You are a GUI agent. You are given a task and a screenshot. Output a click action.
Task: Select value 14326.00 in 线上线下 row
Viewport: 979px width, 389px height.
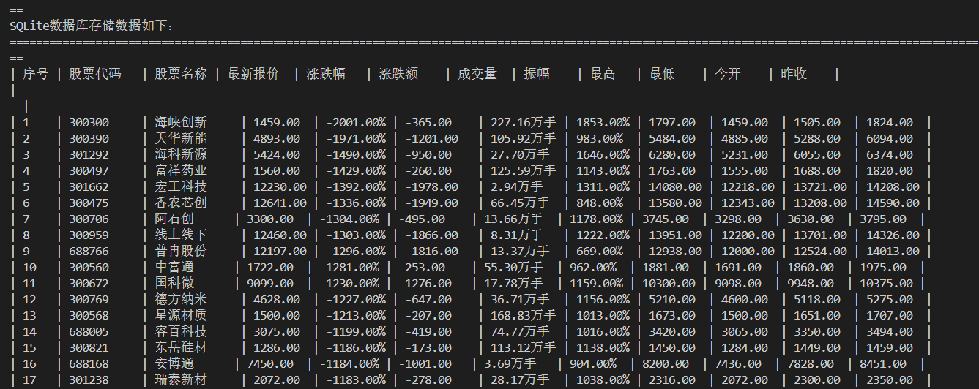pyautogui.click(x=893, y=235)
